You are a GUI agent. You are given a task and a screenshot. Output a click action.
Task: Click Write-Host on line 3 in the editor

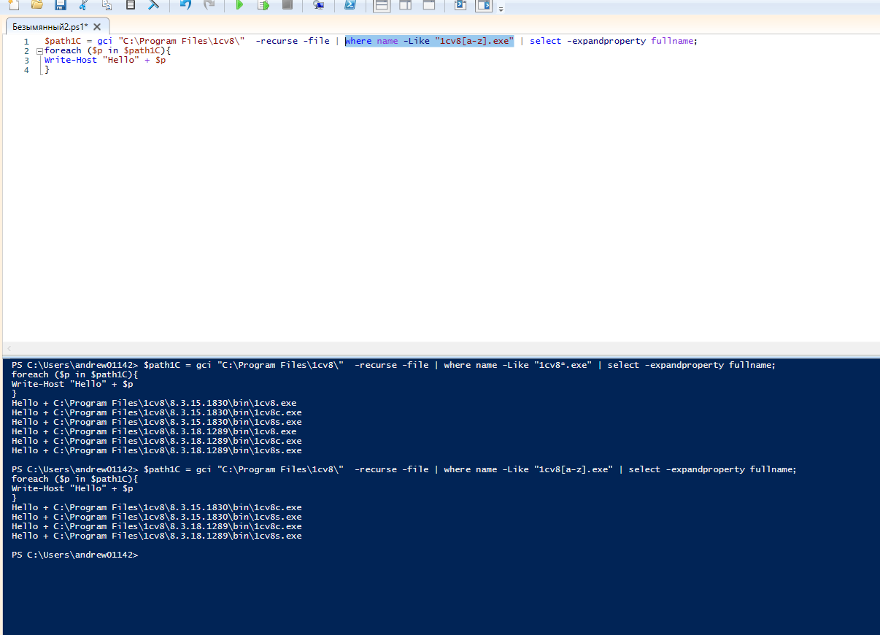pyautogui.click(x=70, y=60)
